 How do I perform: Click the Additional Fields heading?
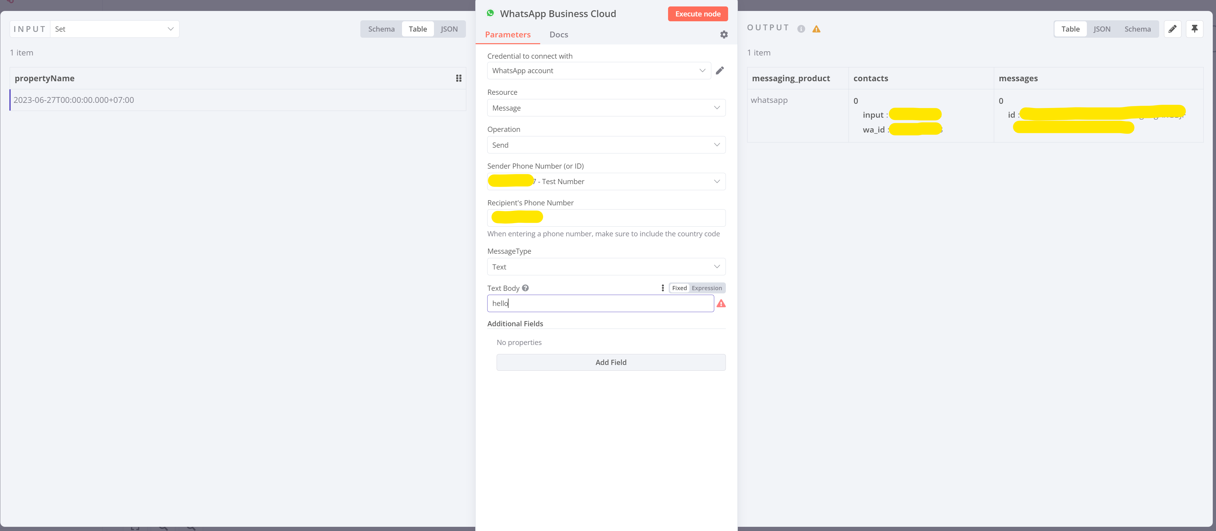pyautogui.click(x=515, y=324)
